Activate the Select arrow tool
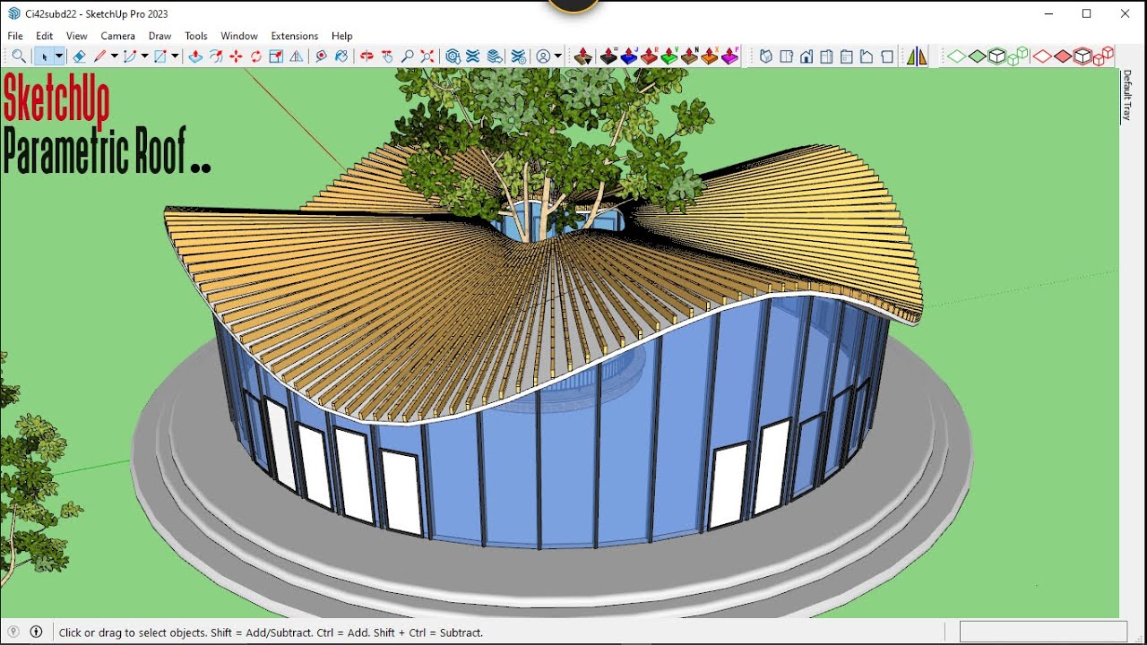 coord(43,56)
